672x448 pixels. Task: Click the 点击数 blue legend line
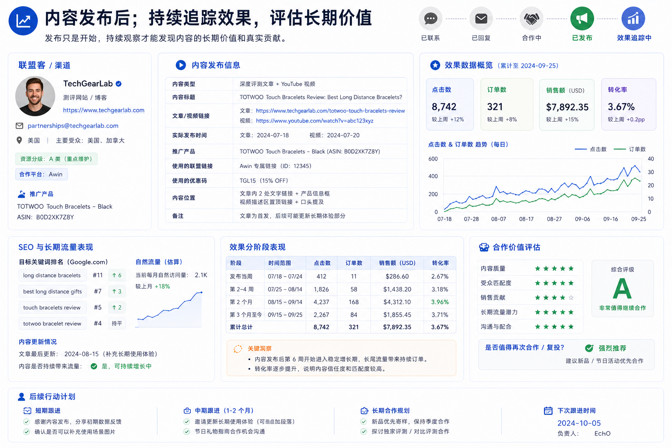(x=581, y=149)
